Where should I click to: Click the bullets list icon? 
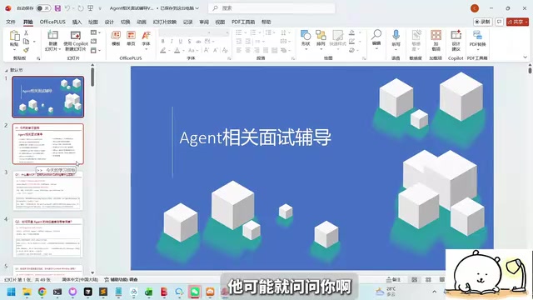point(239,32)
